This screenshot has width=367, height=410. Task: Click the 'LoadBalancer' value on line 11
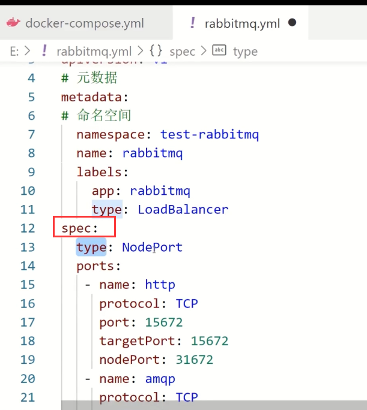(x=183, y=210)
